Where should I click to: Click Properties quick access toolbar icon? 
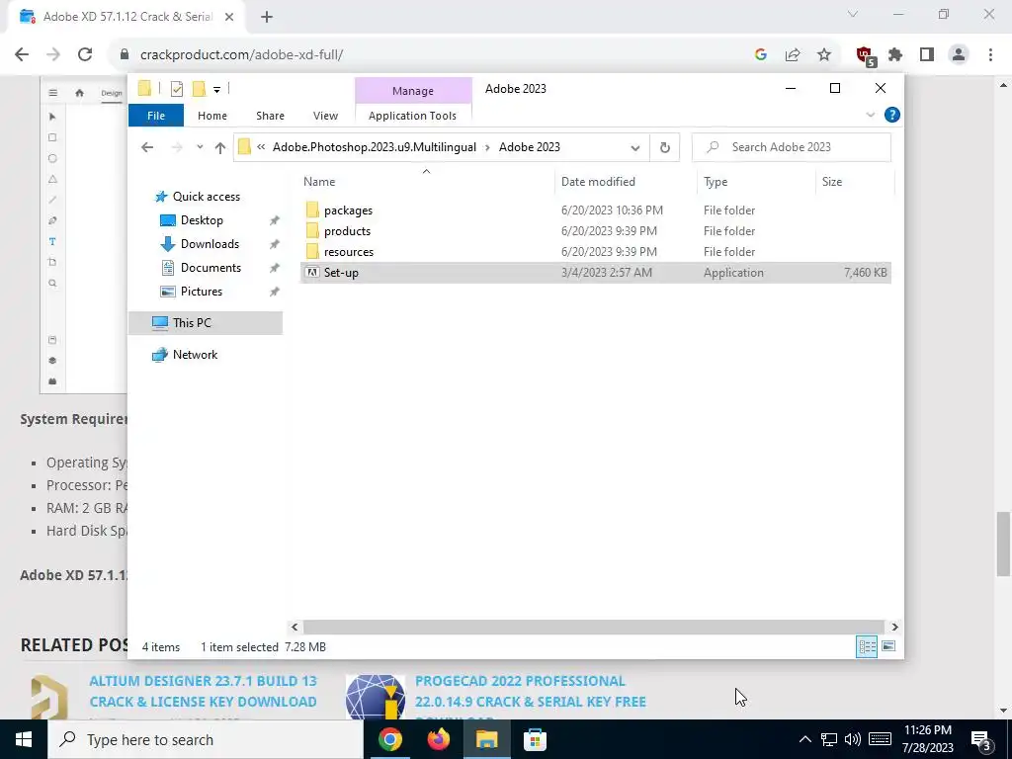click(176, 89)
